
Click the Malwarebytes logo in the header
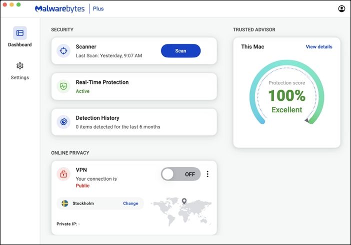[x=60, y=9]
